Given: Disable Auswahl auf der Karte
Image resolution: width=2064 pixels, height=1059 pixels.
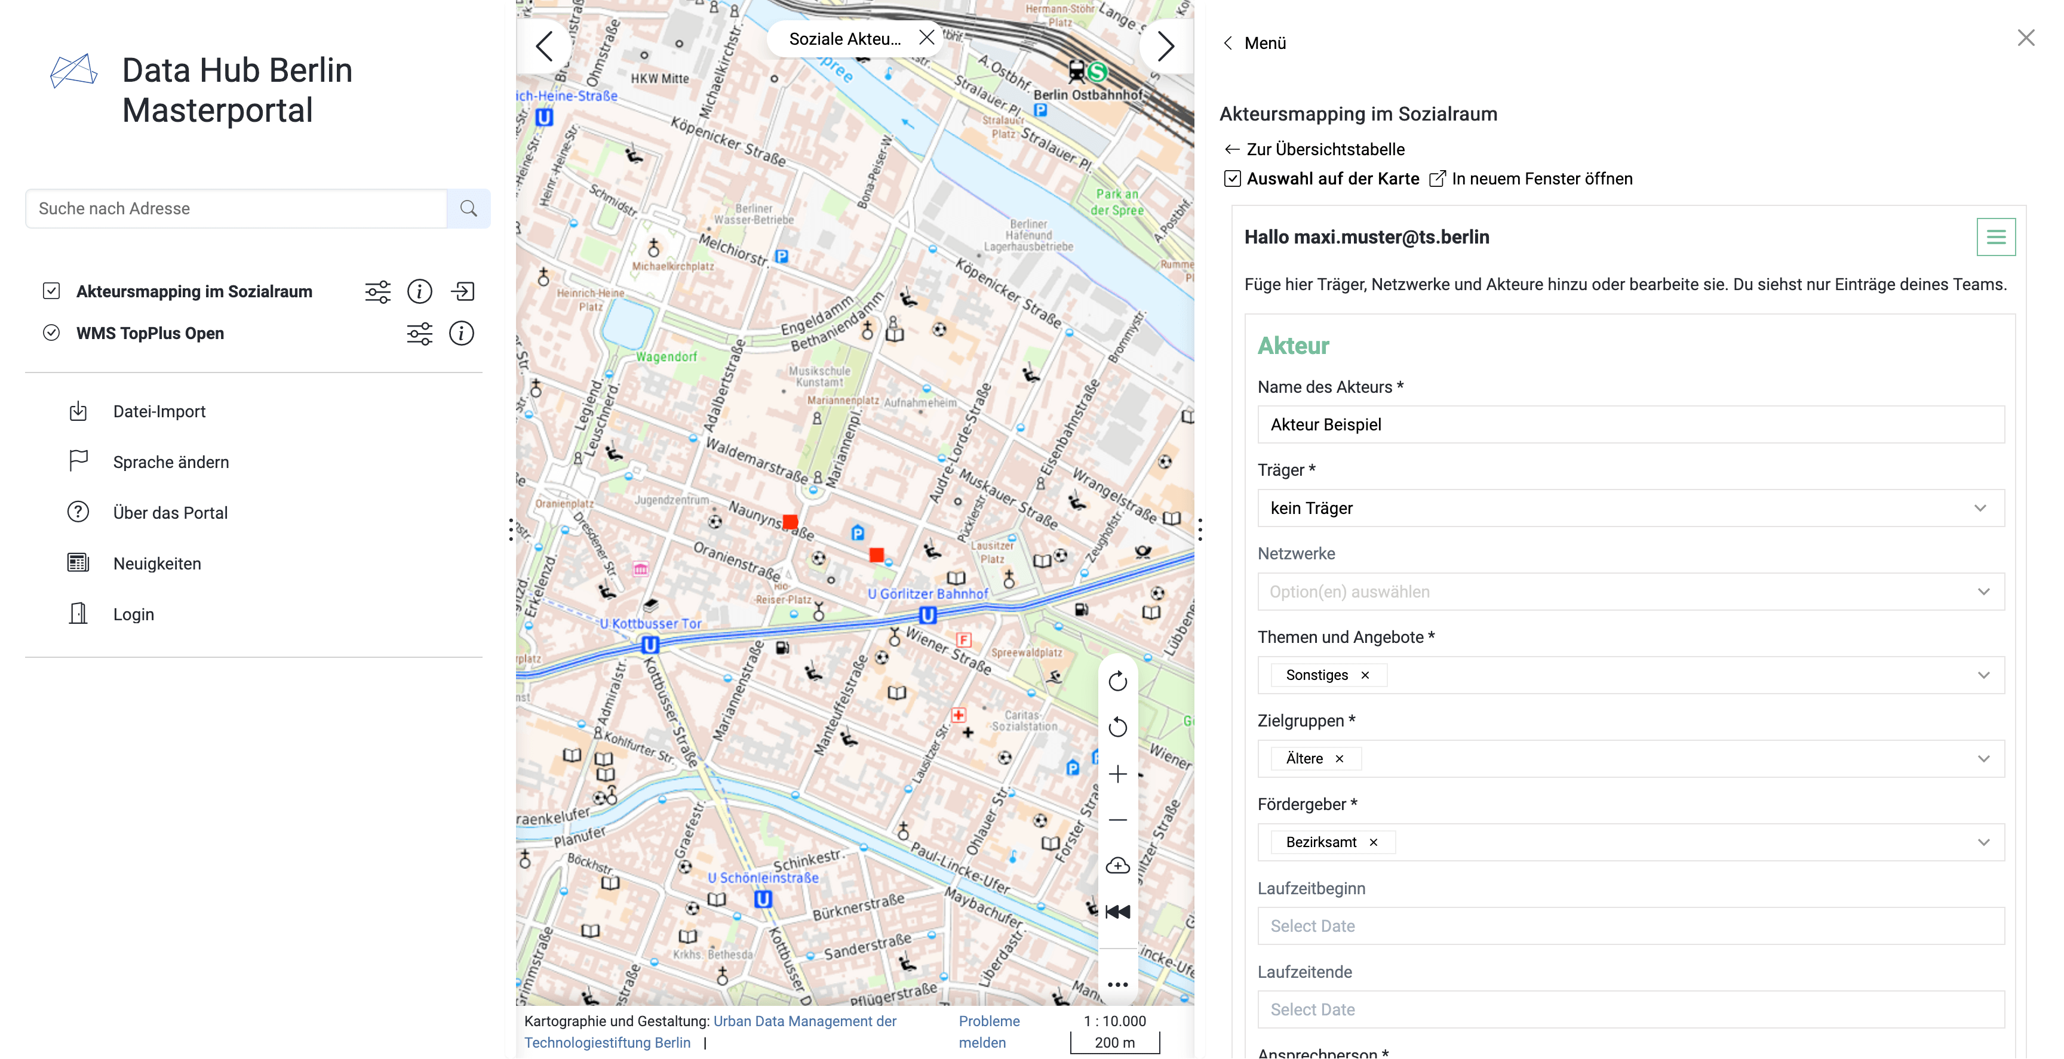Looking at the screenshot, I should coord(1231,178).
